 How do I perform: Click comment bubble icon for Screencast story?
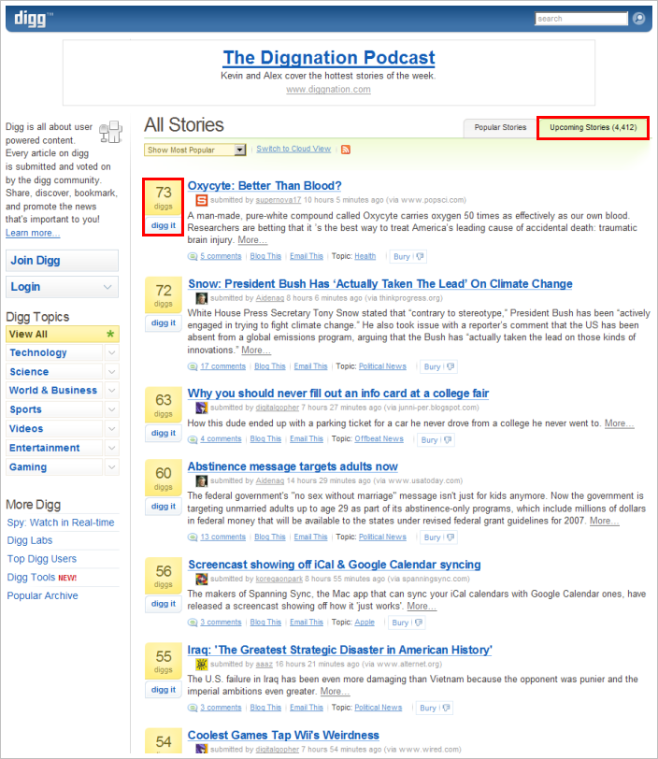point(193,623)
